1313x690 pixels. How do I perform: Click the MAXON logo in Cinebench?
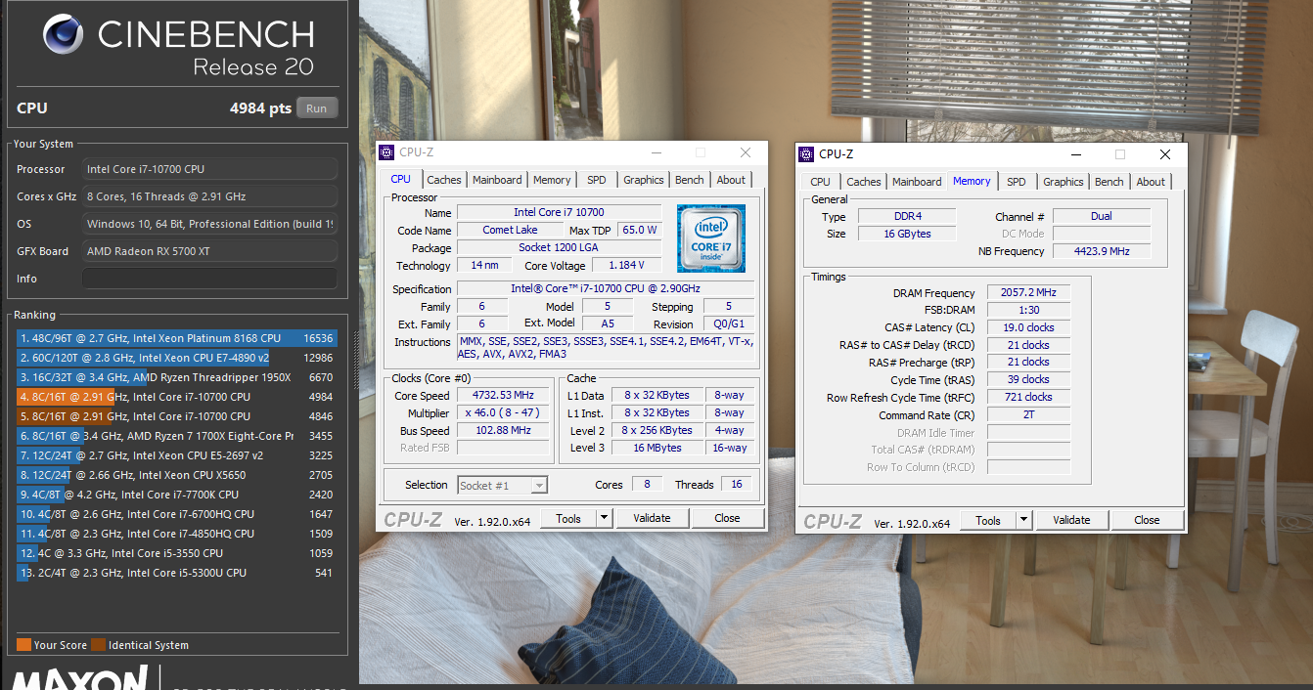80,679
